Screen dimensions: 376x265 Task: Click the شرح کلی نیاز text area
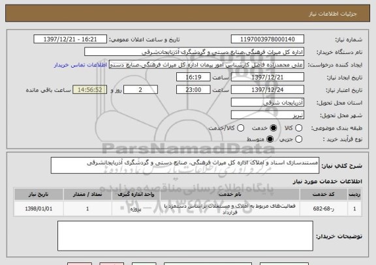point(185,165)
